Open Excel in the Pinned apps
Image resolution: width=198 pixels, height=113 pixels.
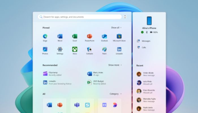point(75,38)
